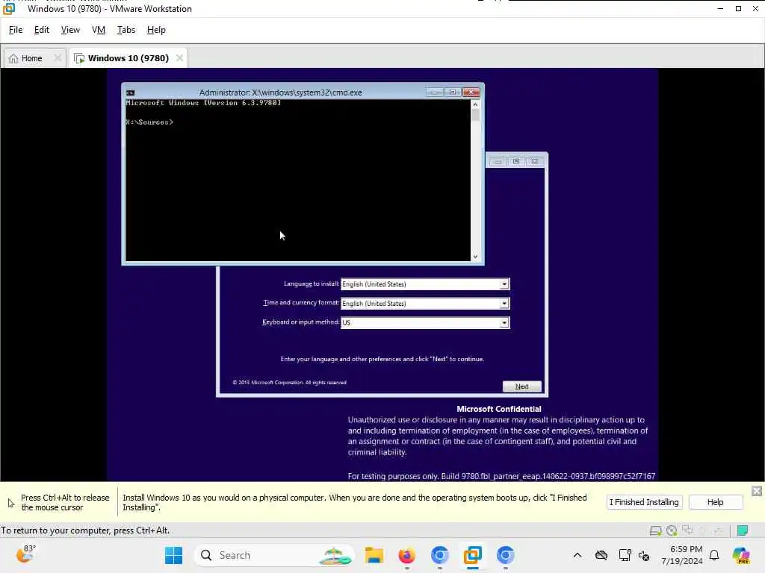Close the Windows Setup dialog behind cmd

pos(535,161)
